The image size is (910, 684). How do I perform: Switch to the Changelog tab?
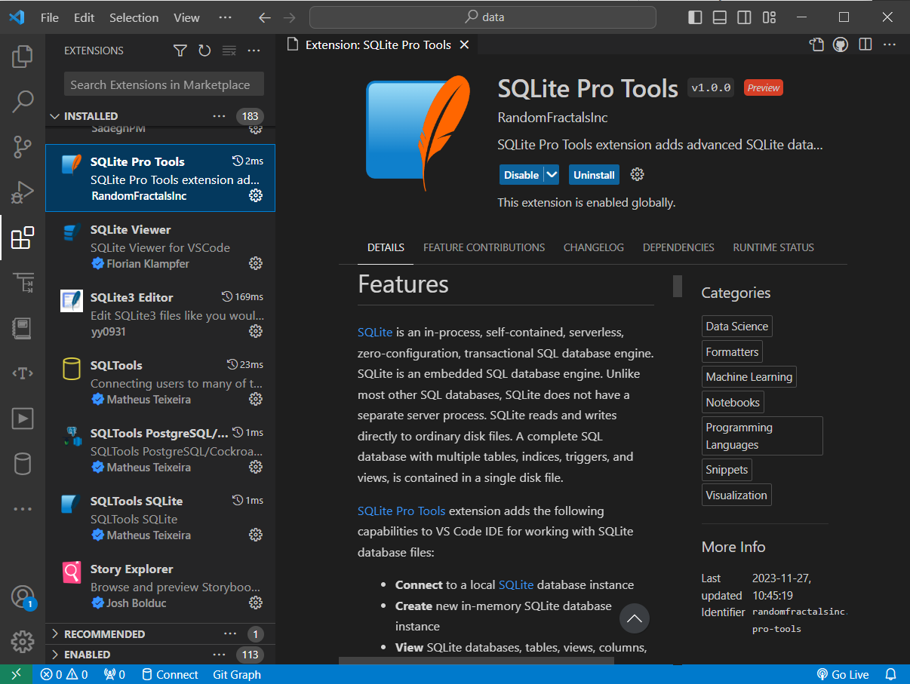click(594, 247)
